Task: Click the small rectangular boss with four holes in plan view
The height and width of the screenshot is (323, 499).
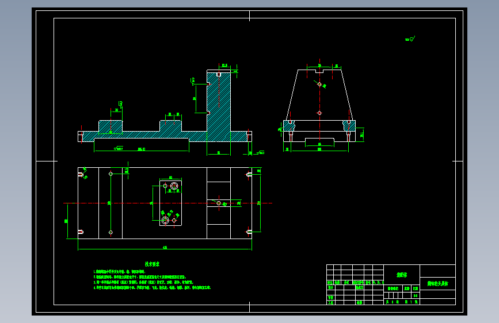Action: point(170,203)
